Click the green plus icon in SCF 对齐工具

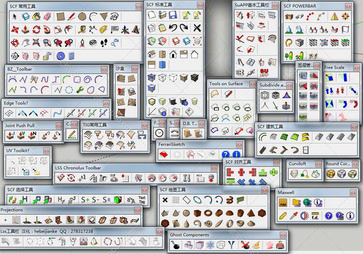coord(273,172)
